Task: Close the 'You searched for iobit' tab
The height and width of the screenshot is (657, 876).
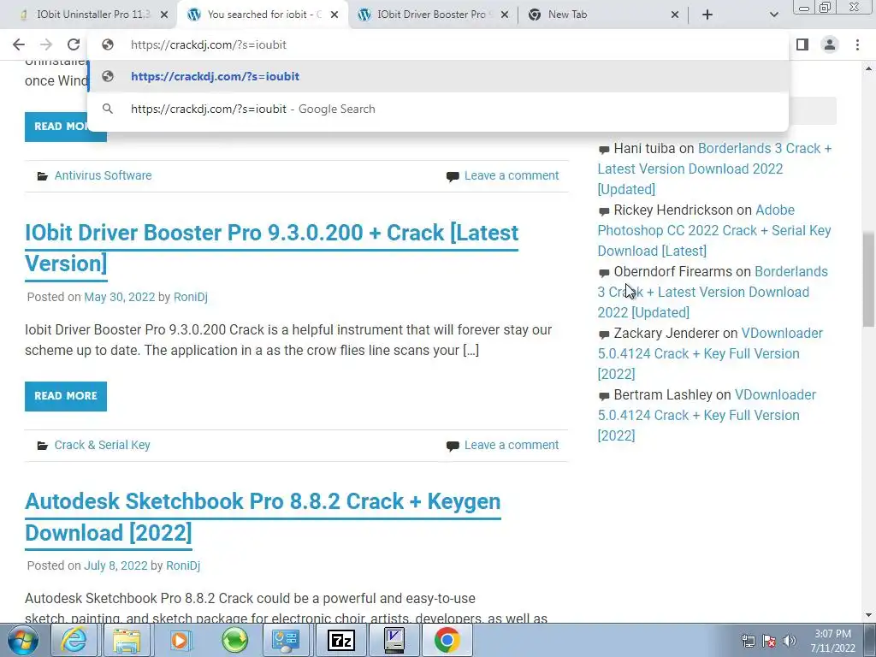Action: click(334, 15)
